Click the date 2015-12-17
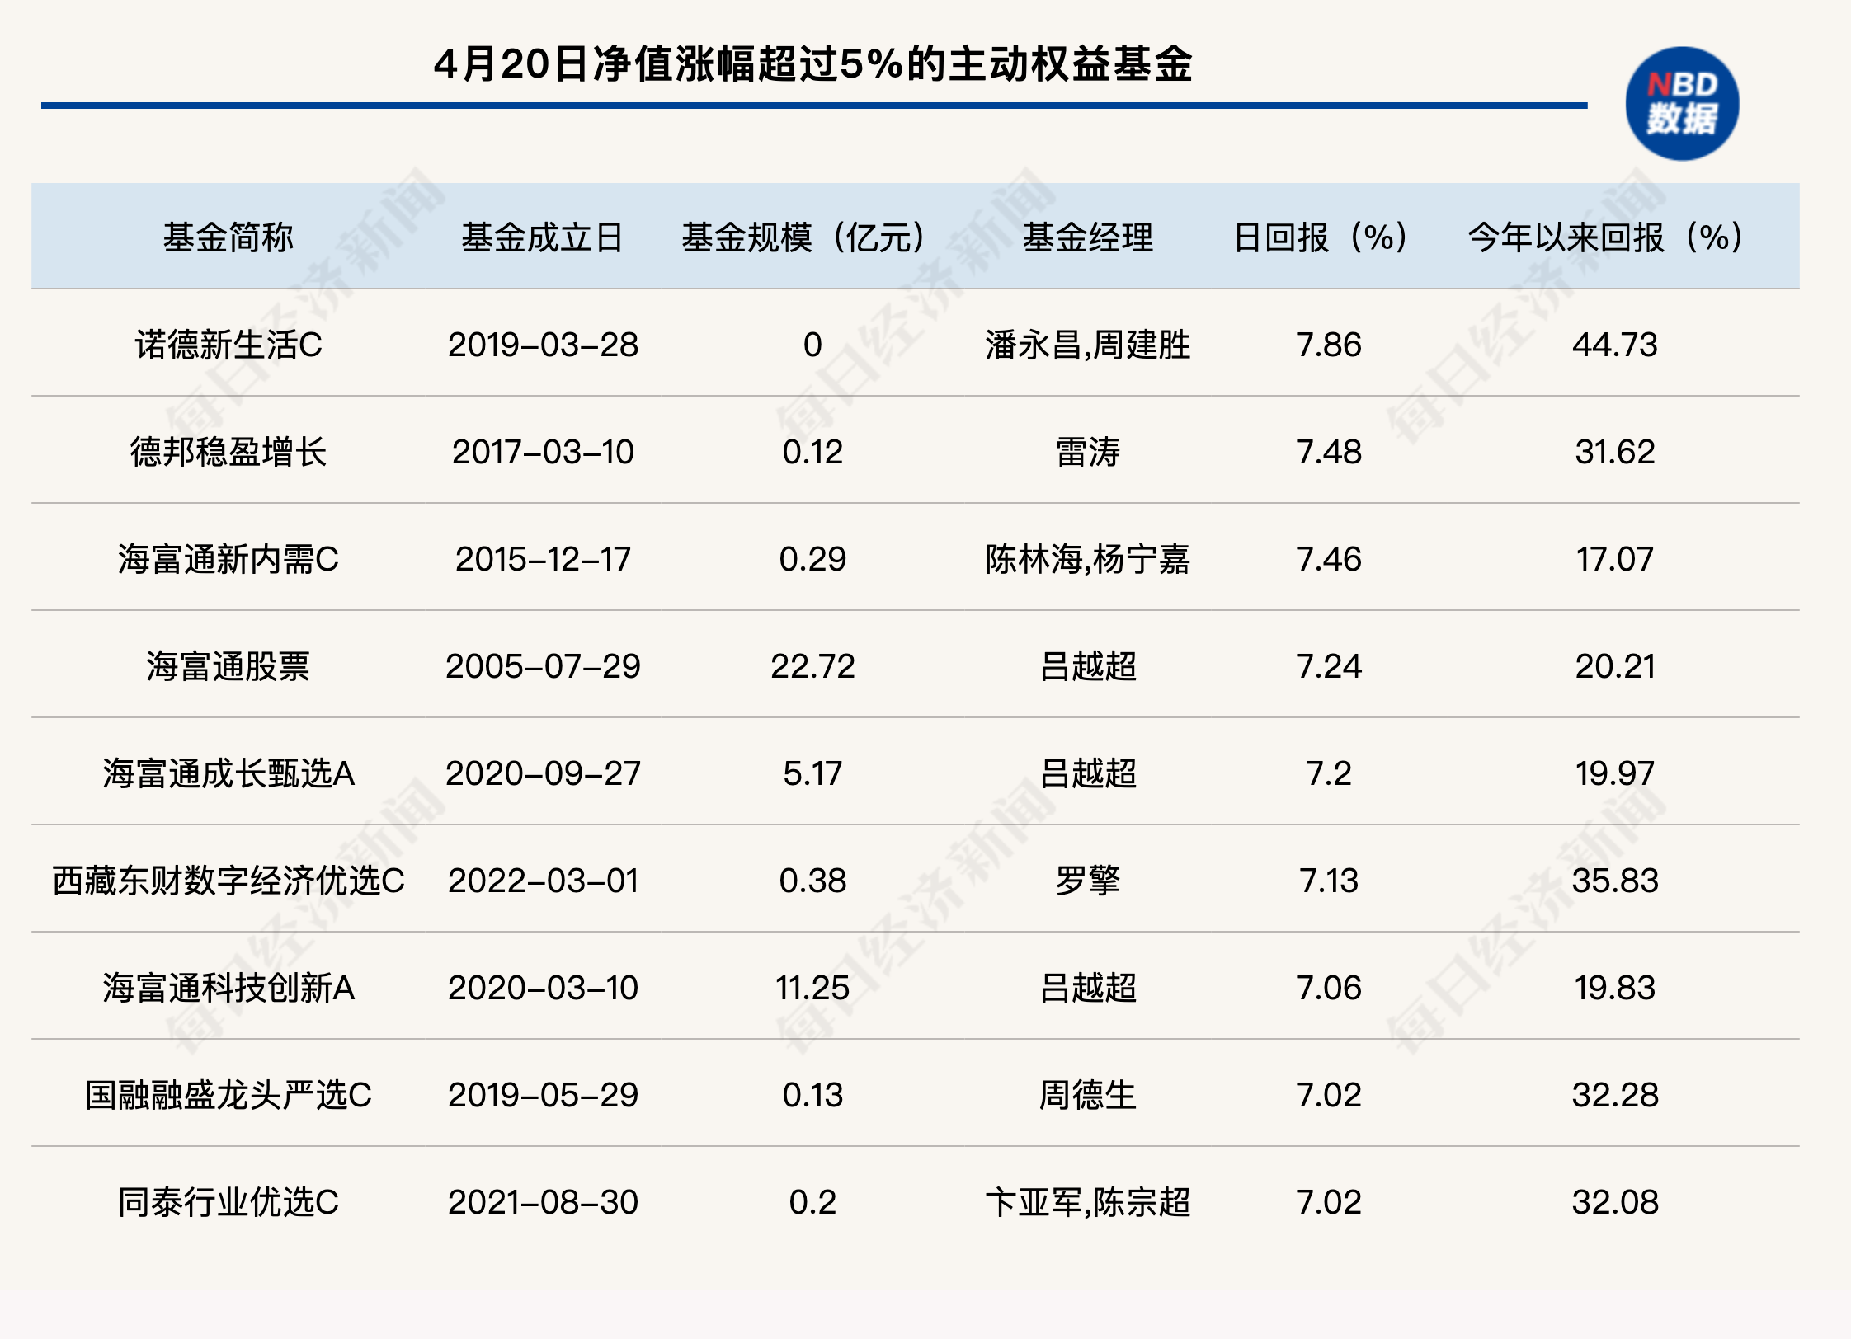 (x=543, y=559)
